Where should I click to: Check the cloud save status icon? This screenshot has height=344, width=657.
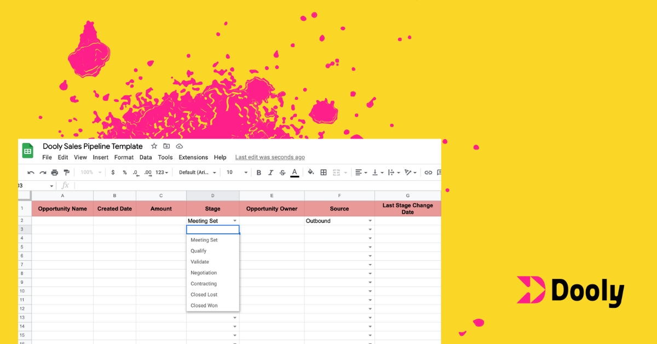pyautogui.click(x=179, y=146)
